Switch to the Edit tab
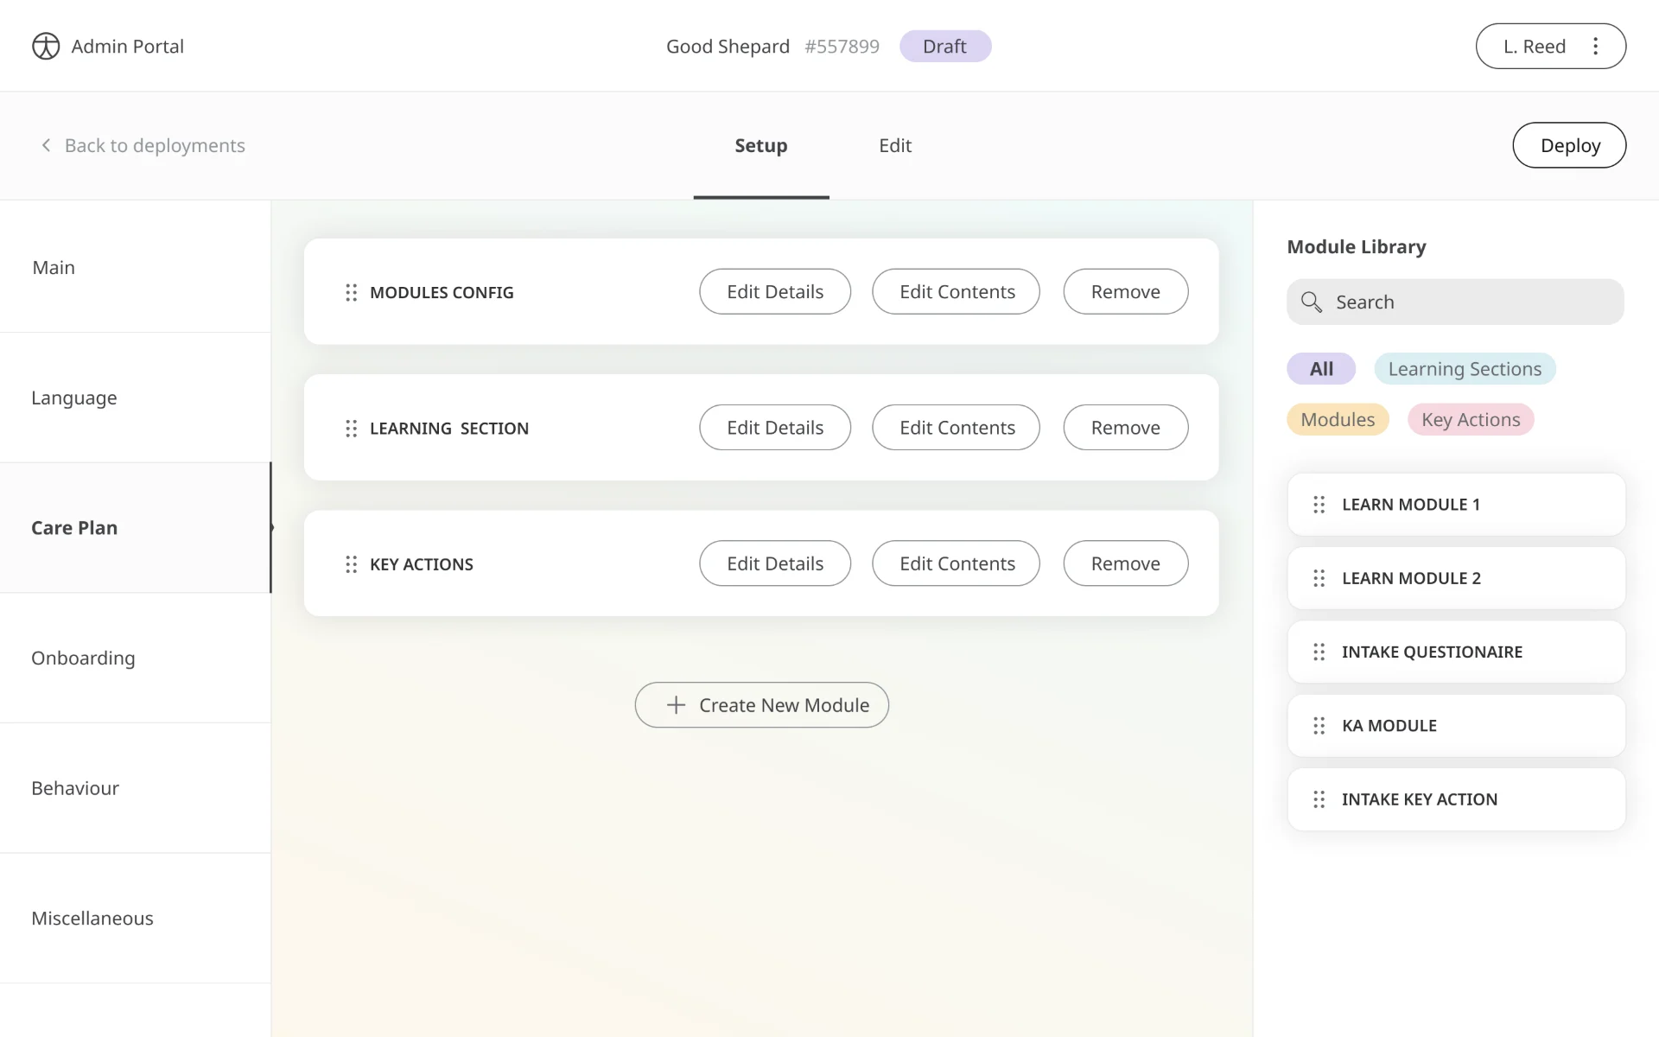Screen dimensions: 1659x1037 coord(895,145)
